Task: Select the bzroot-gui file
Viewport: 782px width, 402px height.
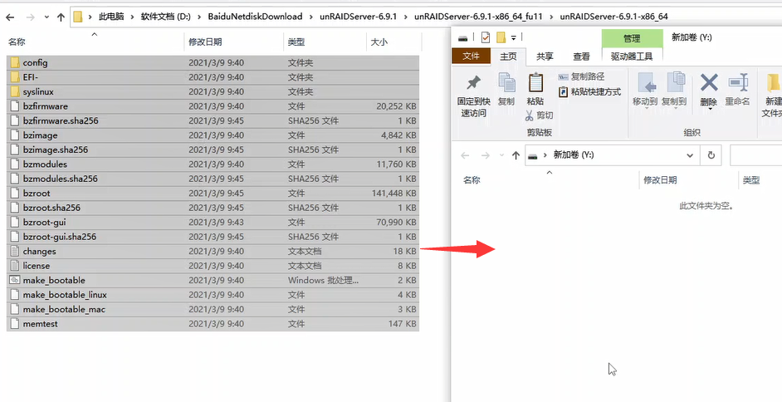Action: (x=213, y=222)
